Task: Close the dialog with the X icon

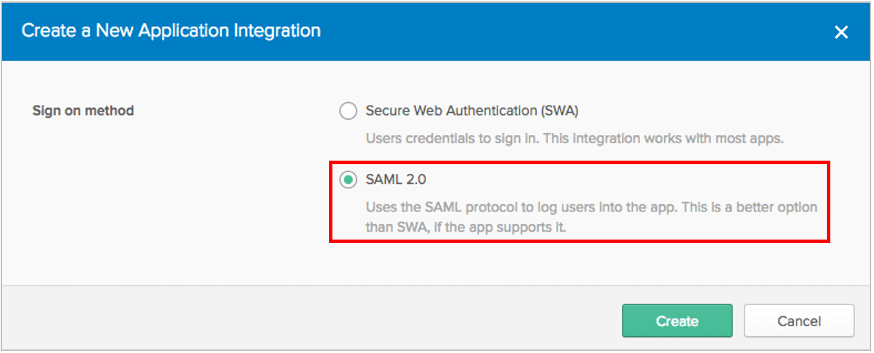Action: point(841,32)
